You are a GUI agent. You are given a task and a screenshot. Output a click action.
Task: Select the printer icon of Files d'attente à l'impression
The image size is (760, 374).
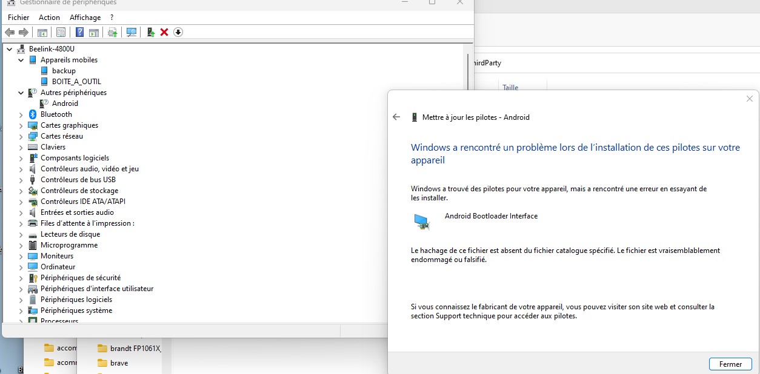pos(33,223)
